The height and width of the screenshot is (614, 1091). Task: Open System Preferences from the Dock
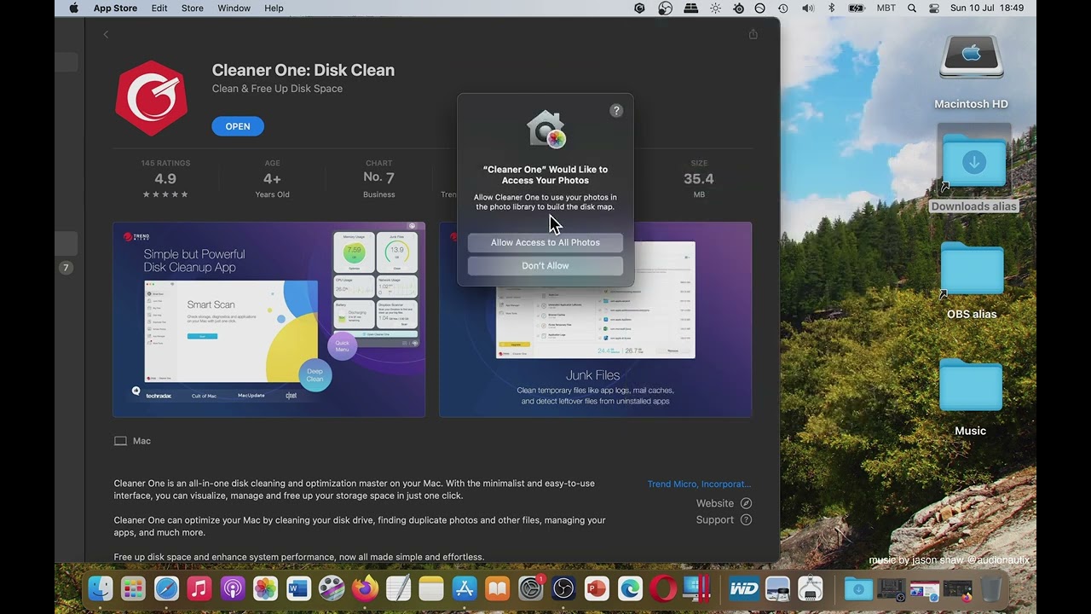point(531,588)
